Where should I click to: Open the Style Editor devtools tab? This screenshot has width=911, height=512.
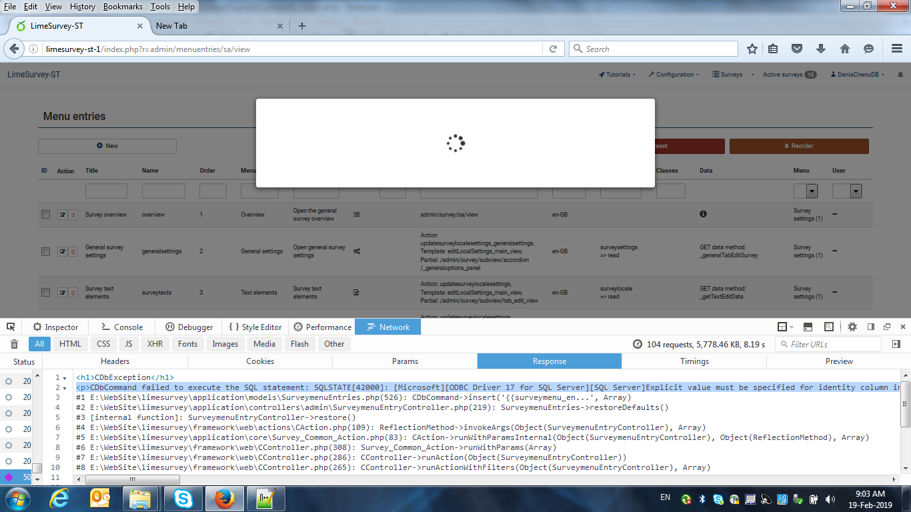(x=255, y=327)
